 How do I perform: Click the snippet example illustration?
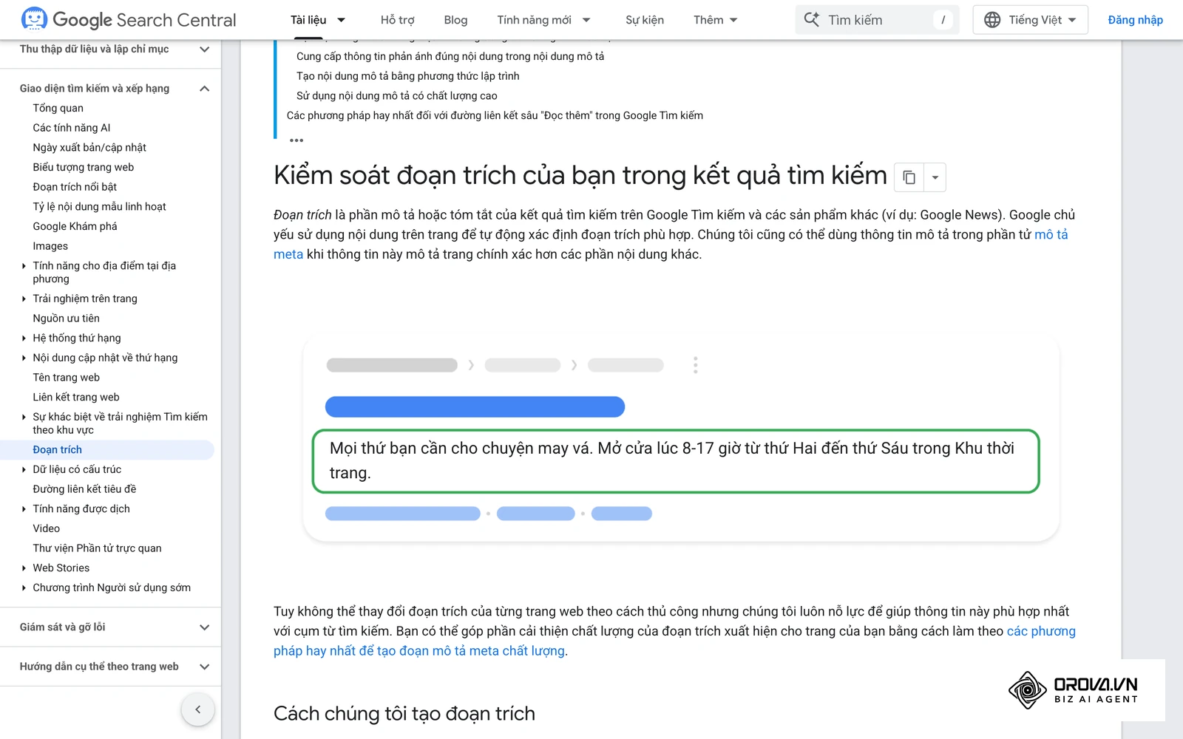[x=681, y=438]
